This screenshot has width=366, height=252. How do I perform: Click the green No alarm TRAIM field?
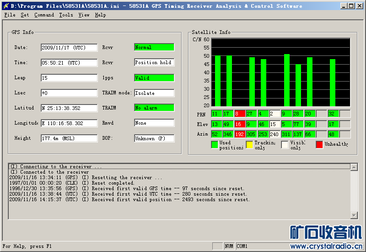[154, 108]
